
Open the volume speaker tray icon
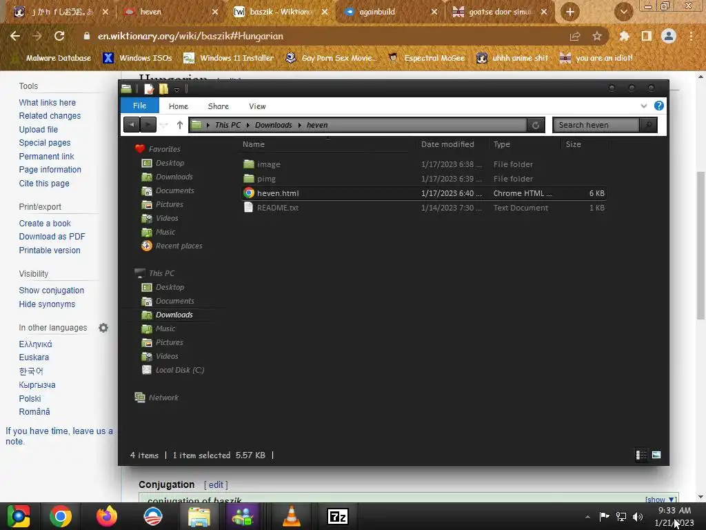point(638,516)
